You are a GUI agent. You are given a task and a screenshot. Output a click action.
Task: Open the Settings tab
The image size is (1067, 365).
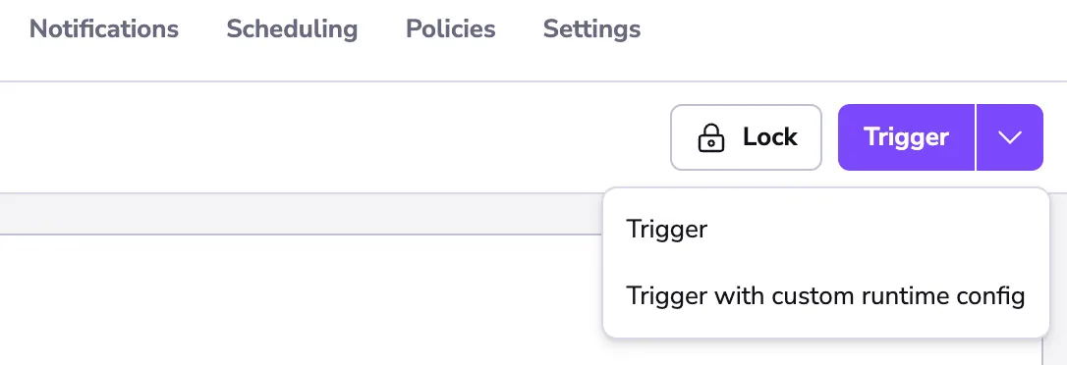[591, 28]
